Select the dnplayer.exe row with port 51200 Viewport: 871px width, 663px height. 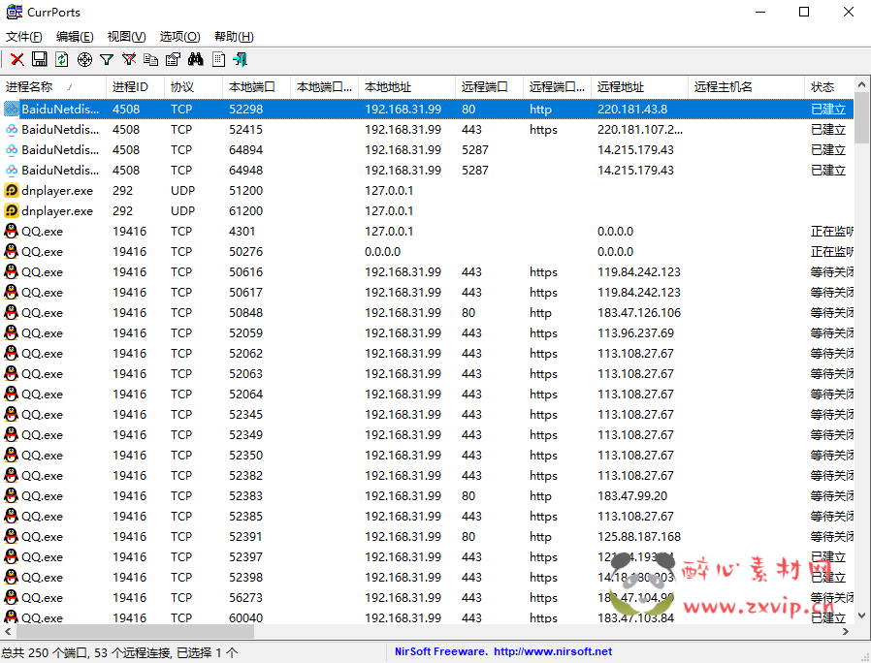click(58, 191)
